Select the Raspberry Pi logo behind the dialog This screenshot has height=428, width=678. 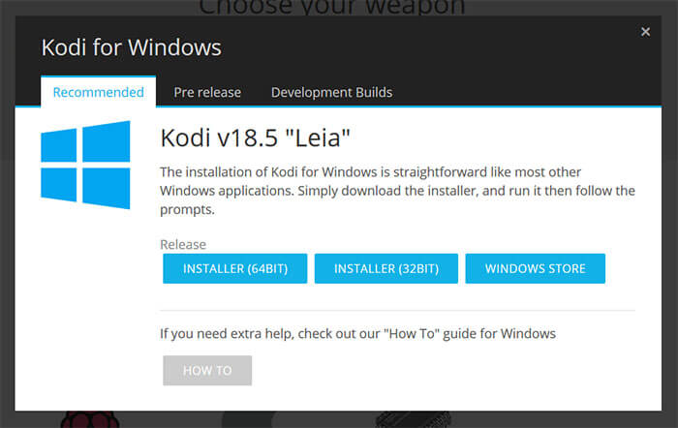click(x=90, y=419)
